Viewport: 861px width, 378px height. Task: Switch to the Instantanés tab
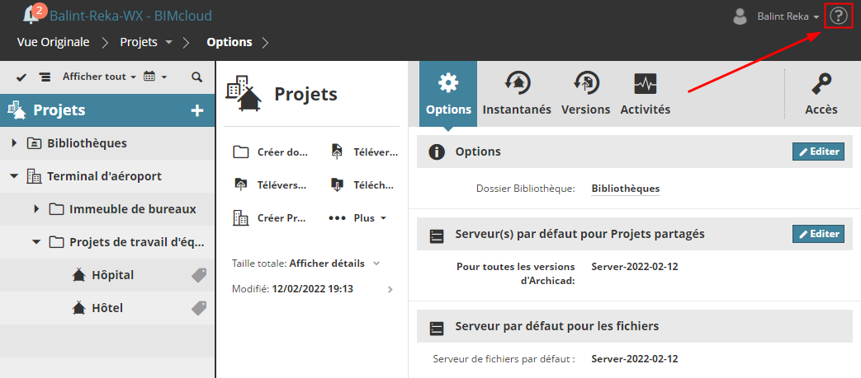[x=517, y=94]
